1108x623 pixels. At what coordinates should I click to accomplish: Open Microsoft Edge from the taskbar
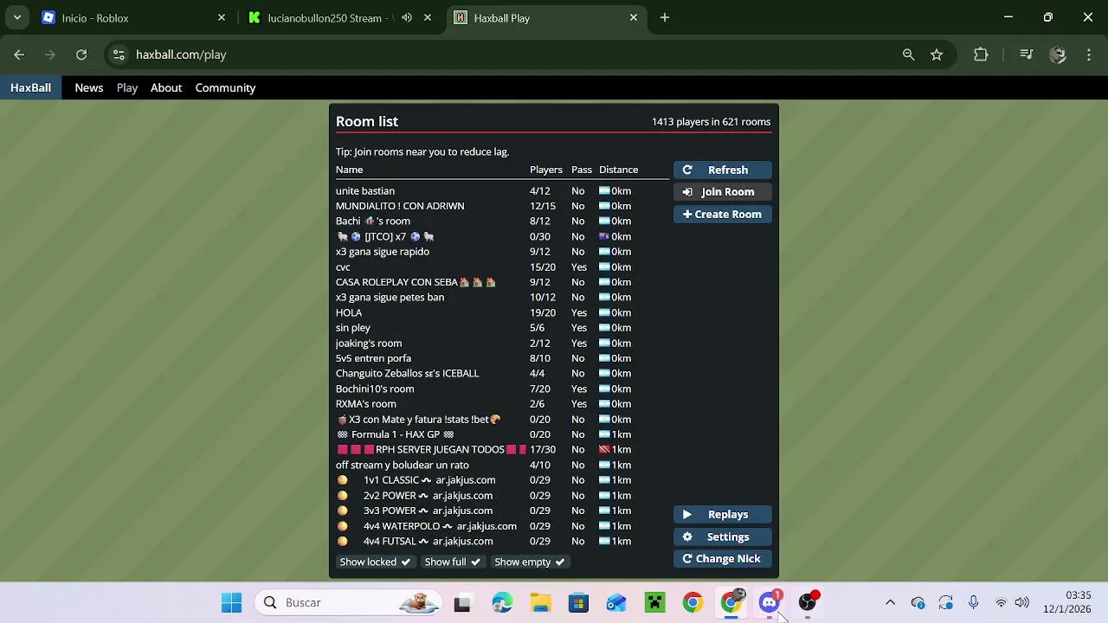coord(502,603)
